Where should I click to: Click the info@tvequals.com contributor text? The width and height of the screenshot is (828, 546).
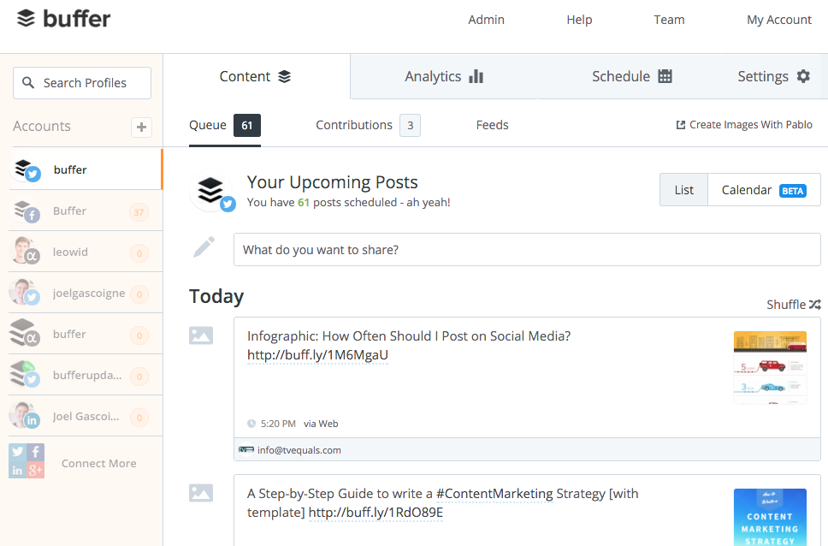299,450
